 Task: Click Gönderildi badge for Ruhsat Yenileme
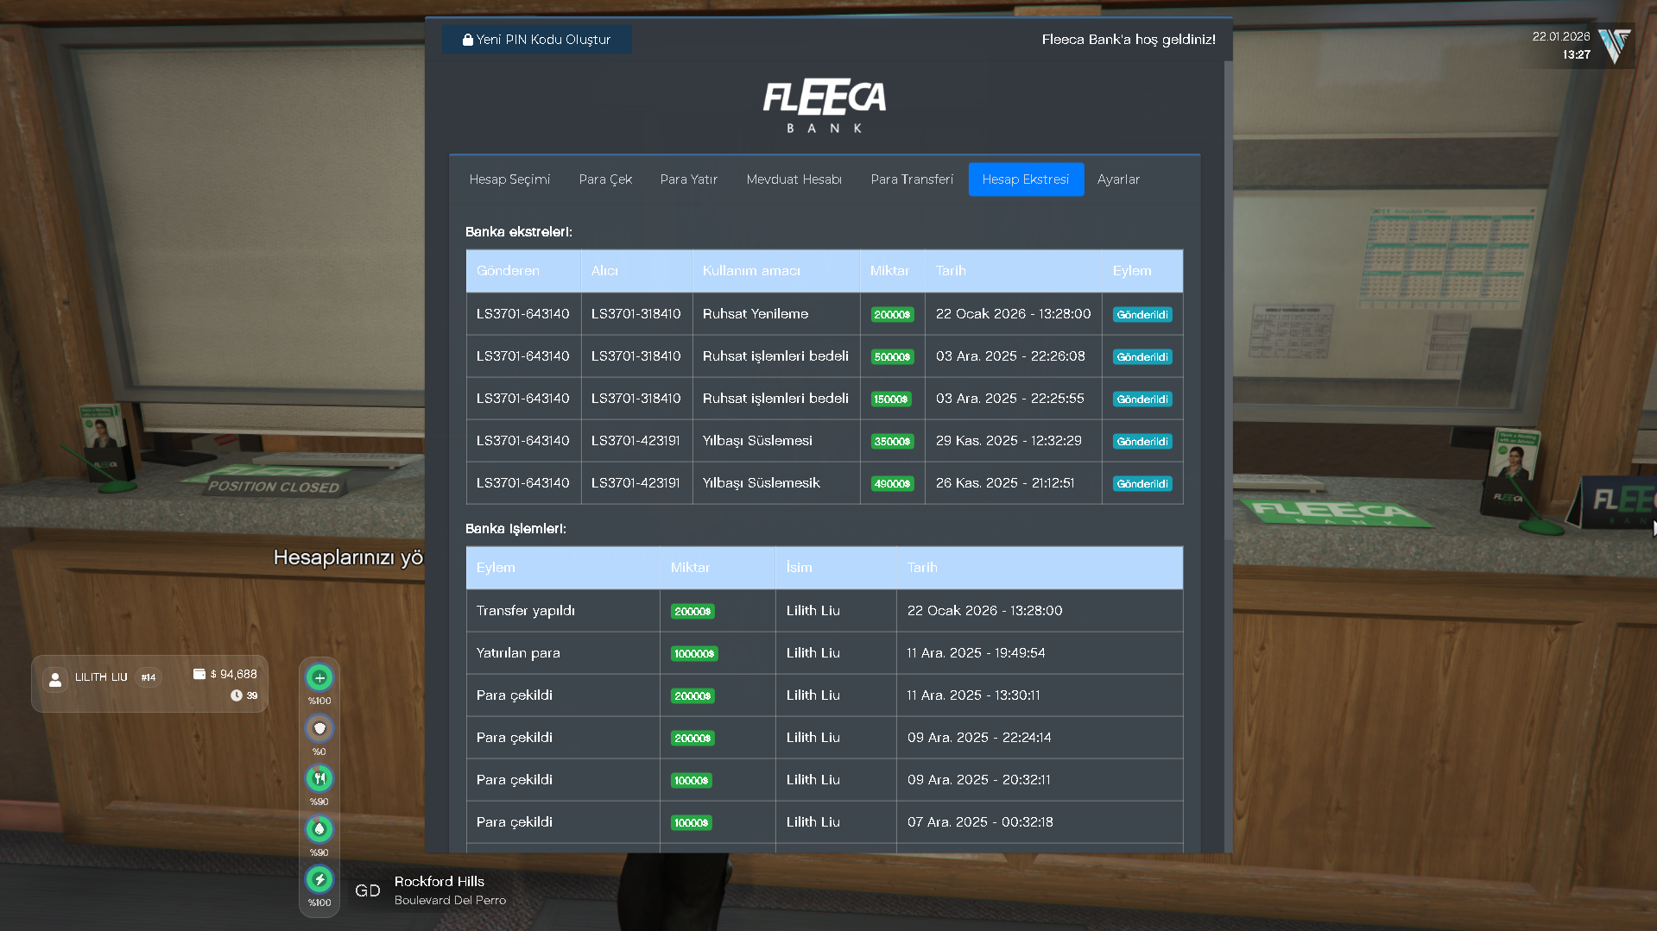point(1142,315)
